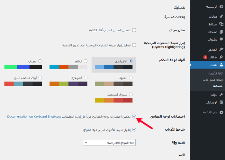Select القهوة color scheme radio
This screenshot has width=225, height=160.
coord(130,78)
